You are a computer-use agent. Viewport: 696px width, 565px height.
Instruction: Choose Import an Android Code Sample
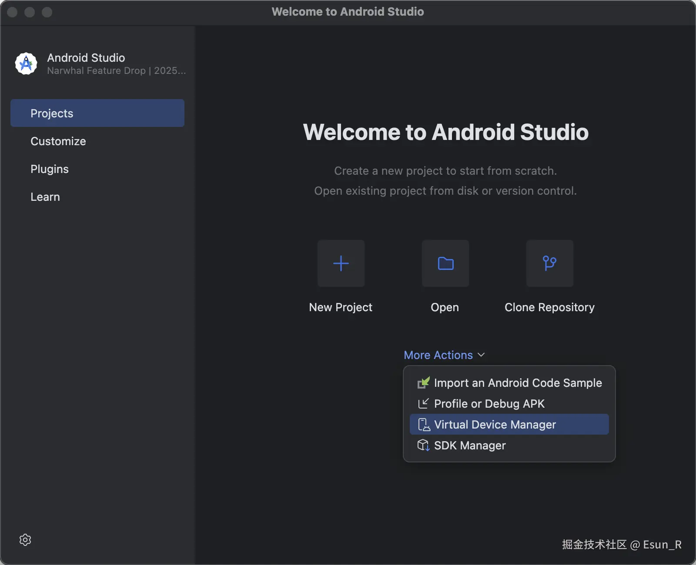tap(509, 382)
